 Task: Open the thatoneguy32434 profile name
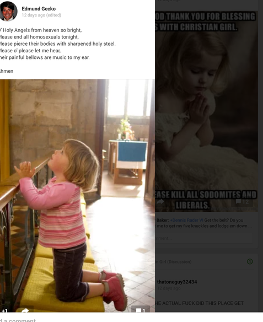tap(177, 282)
